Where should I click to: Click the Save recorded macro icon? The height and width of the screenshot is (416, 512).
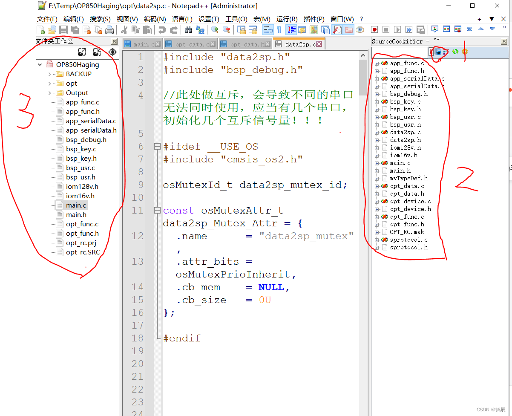click(x=420, y=30)
